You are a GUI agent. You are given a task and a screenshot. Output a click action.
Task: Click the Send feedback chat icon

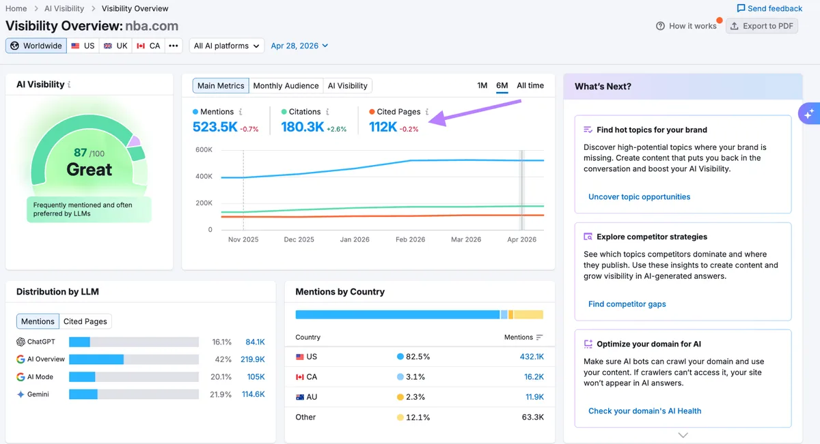(741, 8)
